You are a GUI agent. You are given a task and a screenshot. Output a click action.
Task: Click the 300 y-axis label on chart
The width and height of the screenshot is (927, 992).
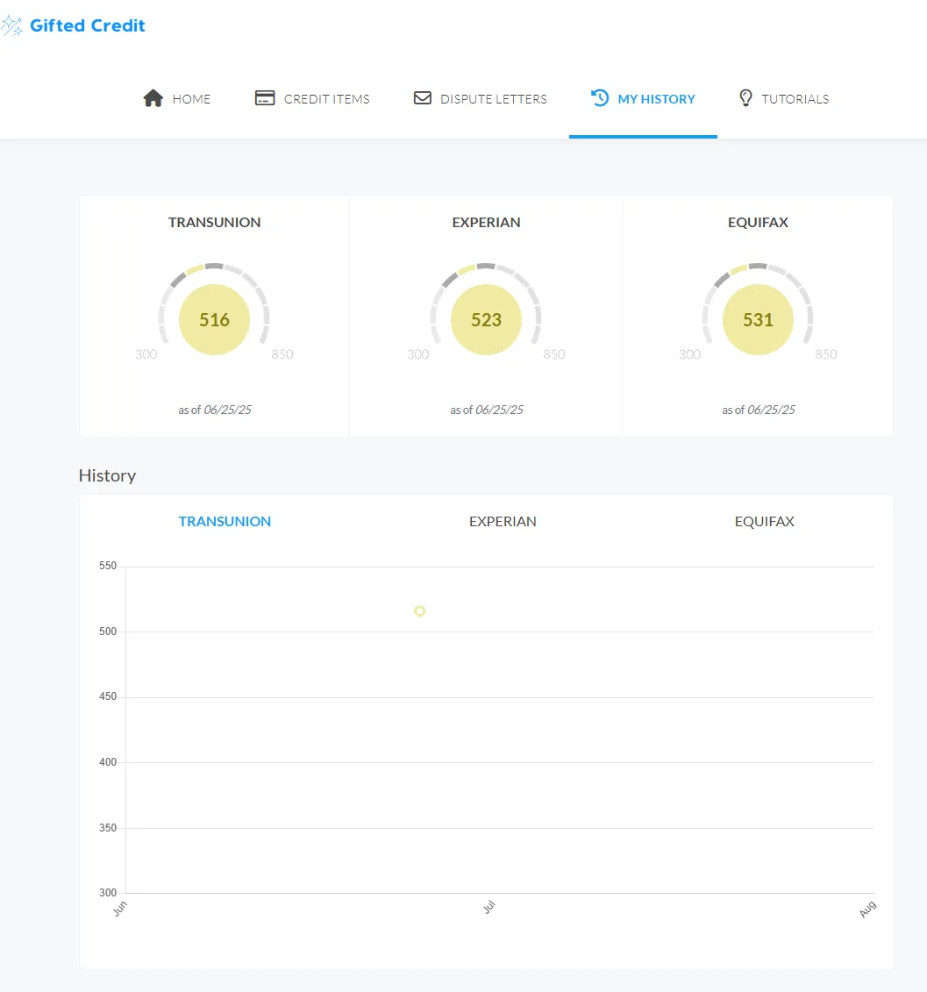[x=108, y=893]
